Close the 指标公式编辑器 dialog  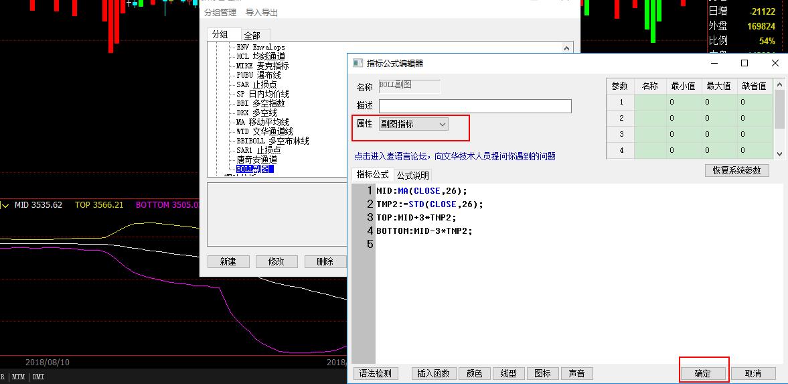[x=775, y=63]
